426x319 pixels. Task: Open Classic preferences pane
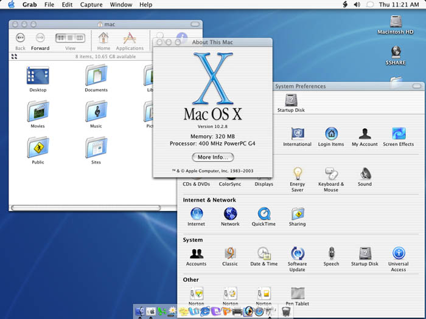pos(230,256)
